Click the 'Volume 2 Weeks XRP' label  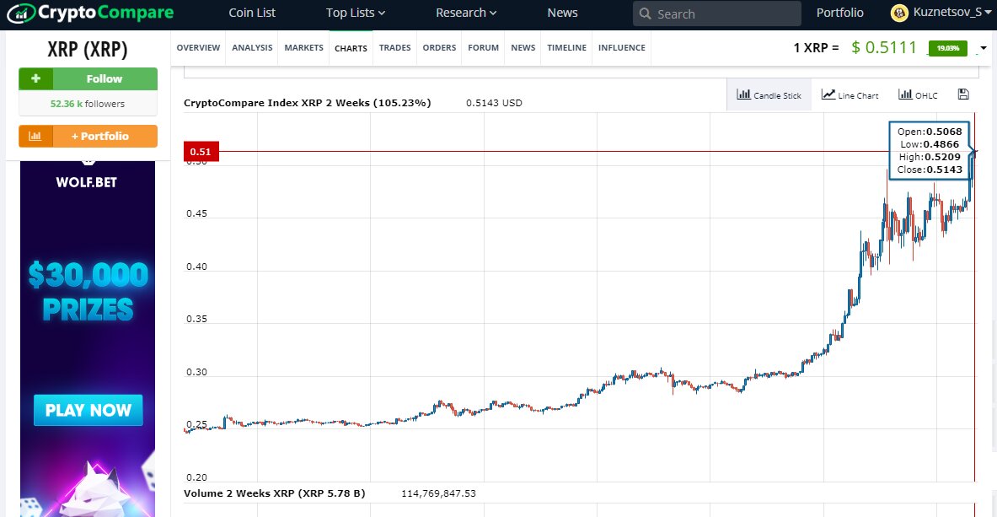pos(274,493)
